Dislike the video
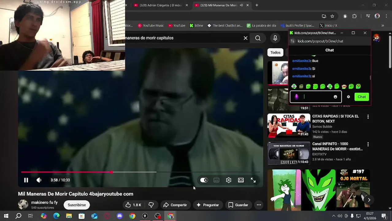Image resolution: width=392 pixels, height=221 pixels. [151, 205]
